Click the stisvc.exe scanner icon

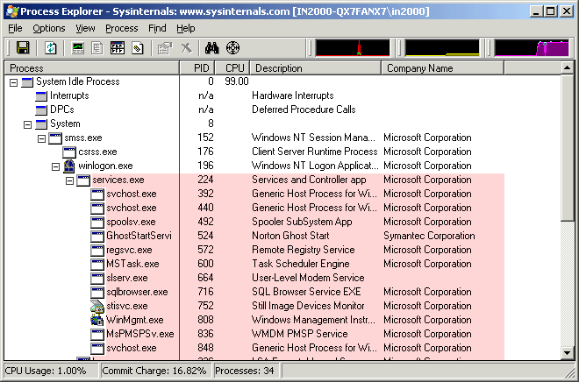tap(97, 306)
